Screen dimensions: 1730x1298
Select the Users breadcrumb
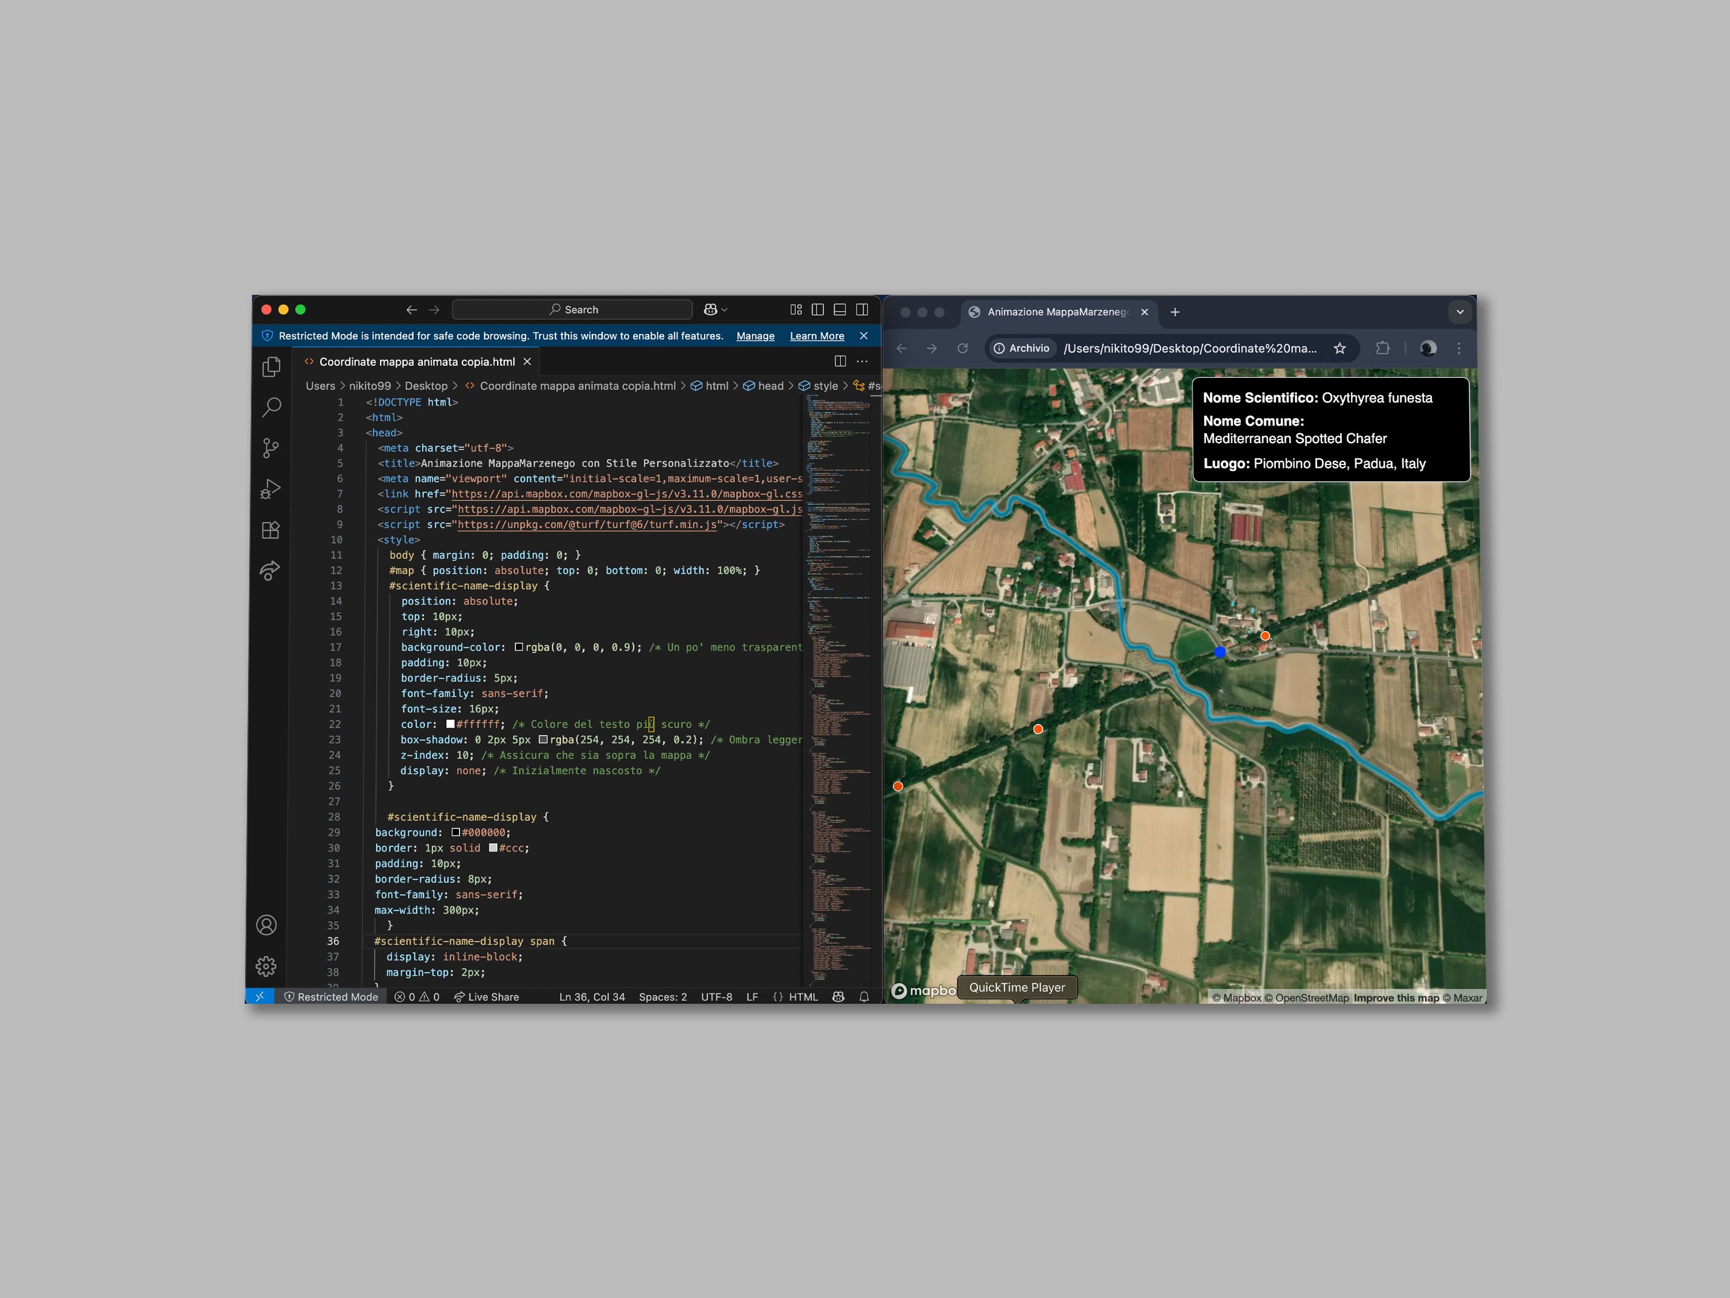pos(320,386)
